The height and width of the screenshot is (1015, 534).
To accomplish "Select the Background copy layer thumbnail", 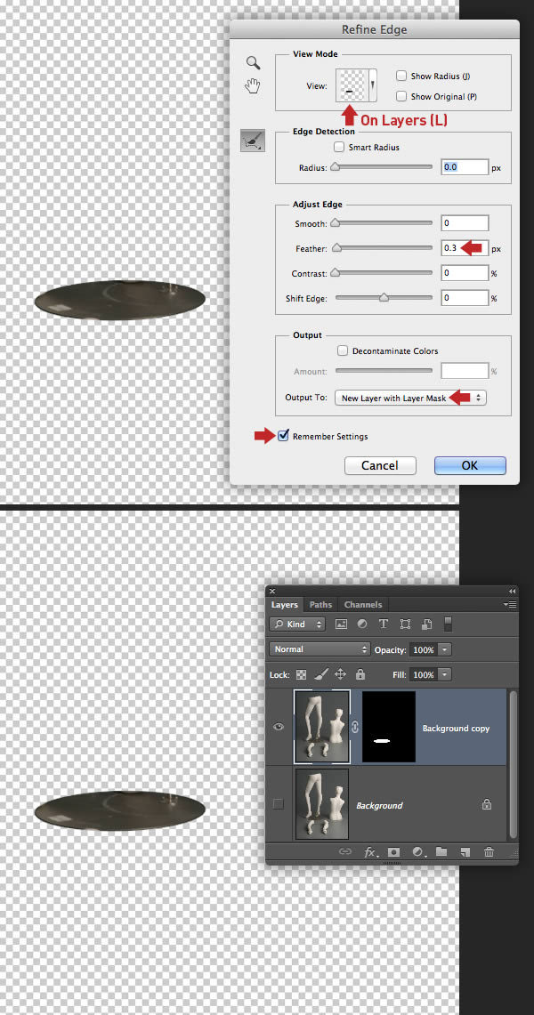I will [322, 726].
